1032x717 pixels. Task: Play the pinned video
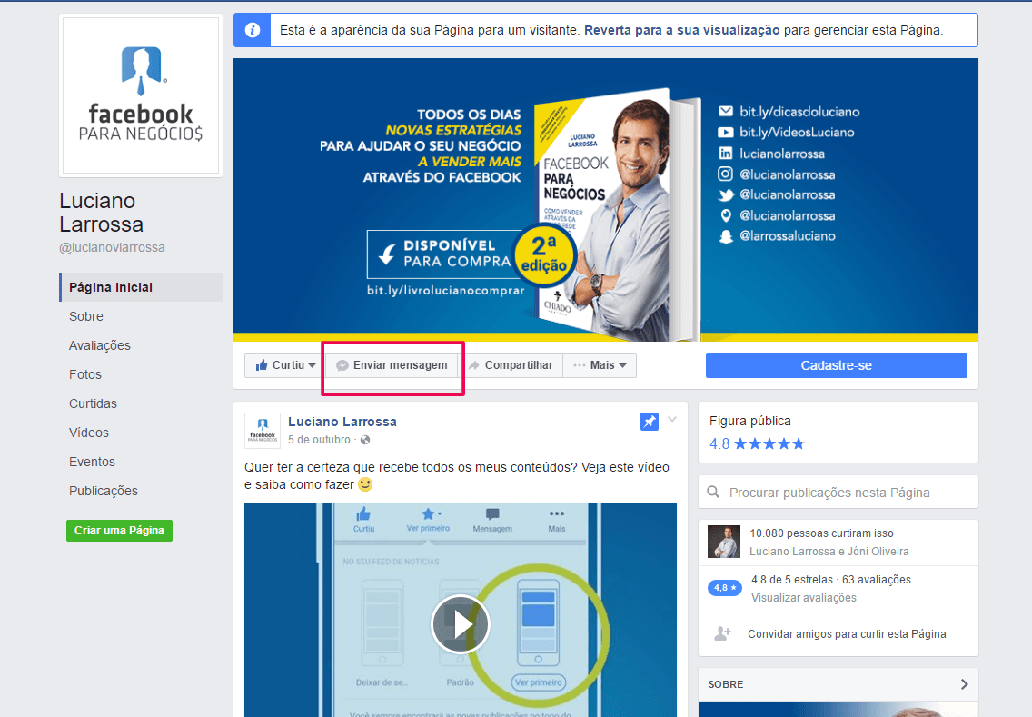click(x=460, y=623)
